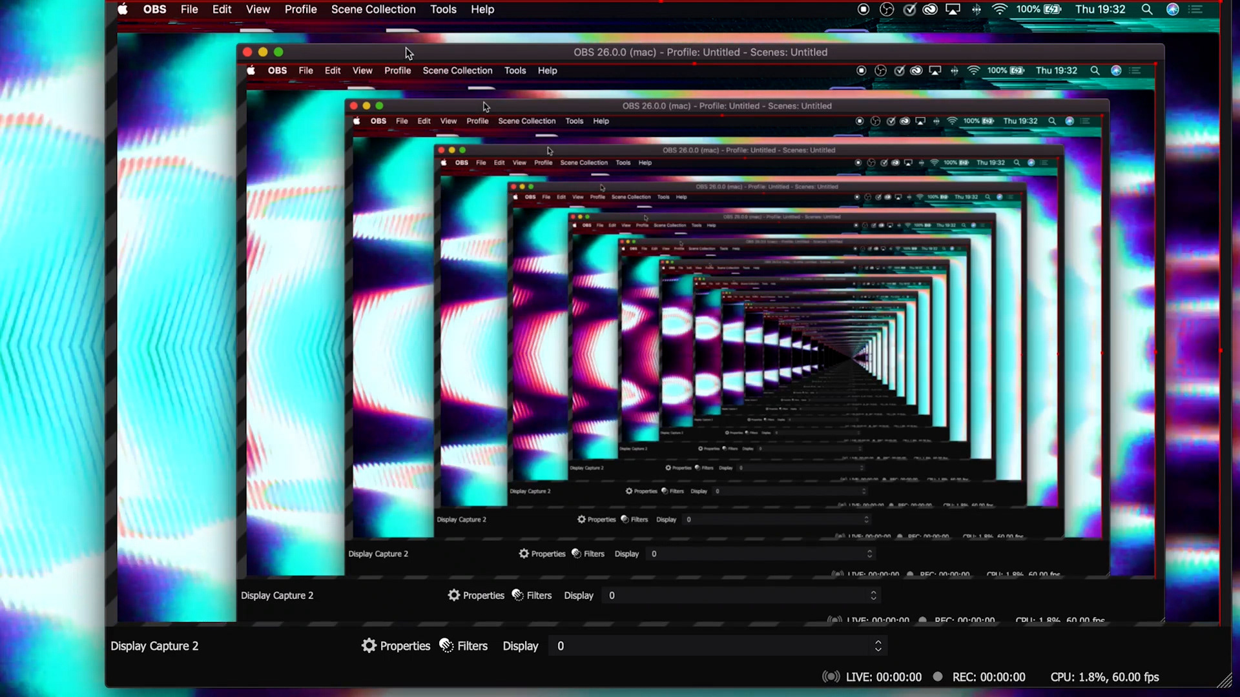The image size is (1240, 697).
Task: Click the bottom-most Filters button
Action: (464, 646)
